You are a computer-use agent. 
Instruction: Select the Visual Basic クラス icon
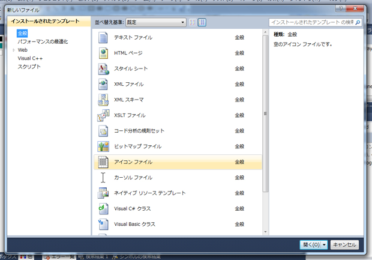[x=103, y=224]
